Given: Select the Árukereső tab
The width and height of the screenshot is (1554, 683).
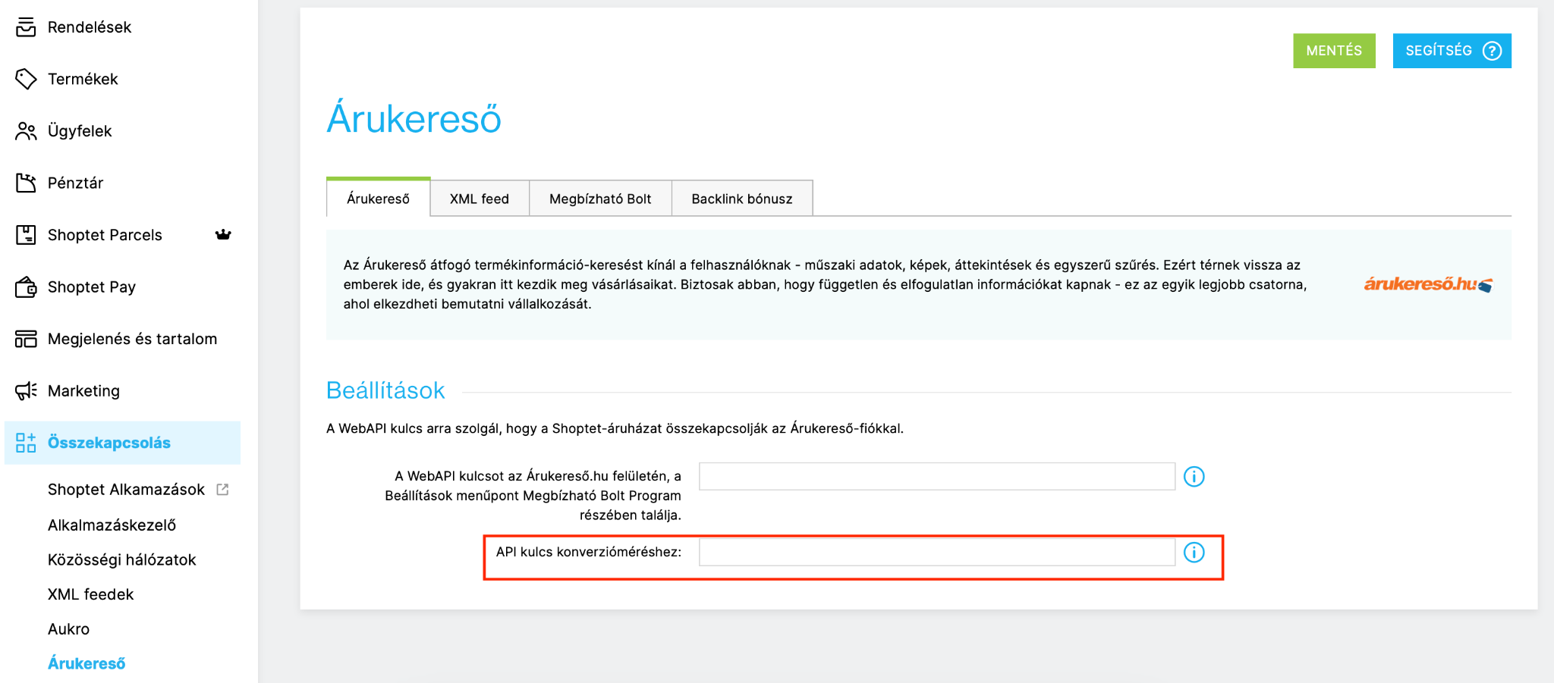Looking at the screenshot, I should click(x=378, y=198).
